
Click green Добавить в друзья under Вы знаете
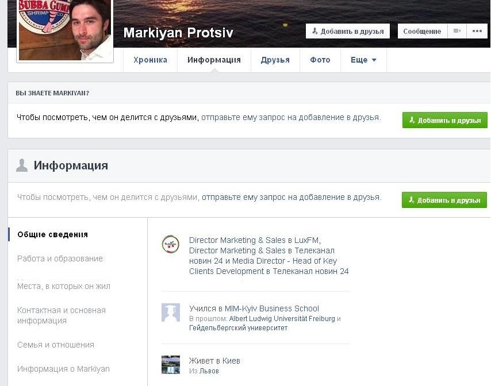(444, 120)
